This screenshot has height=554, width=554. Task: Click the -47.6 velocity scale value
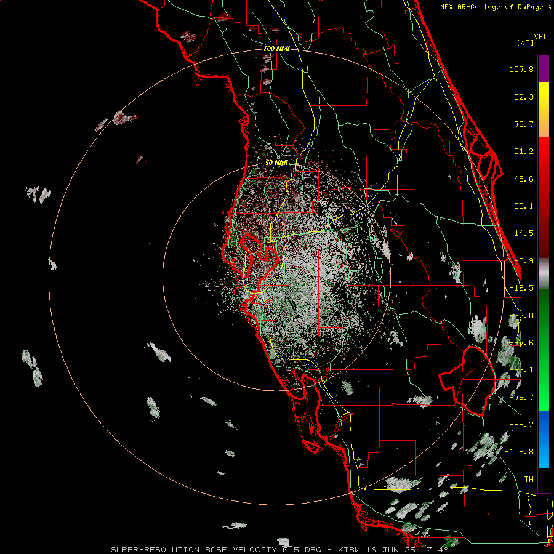click(521, 343)
